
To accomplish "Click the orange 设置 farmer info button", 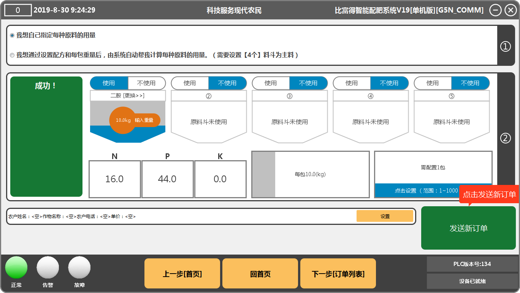I will point(385,216).
